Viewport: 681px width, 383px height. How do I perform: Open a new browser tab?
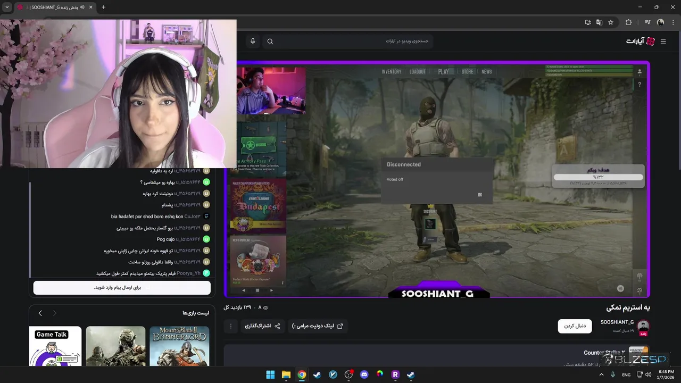click(103, 7)
